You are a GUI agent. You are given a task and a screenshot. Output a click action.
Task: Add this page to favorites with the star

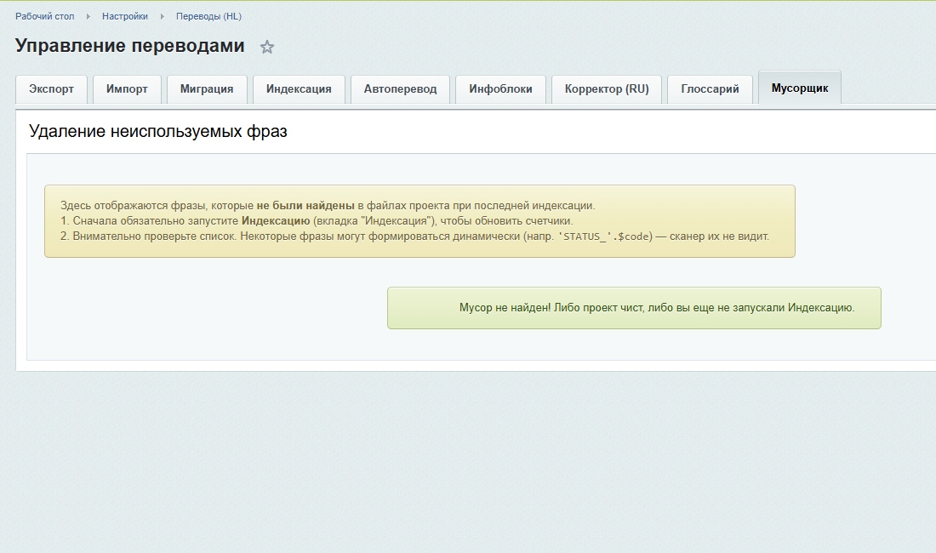click(x=267, y=48)
